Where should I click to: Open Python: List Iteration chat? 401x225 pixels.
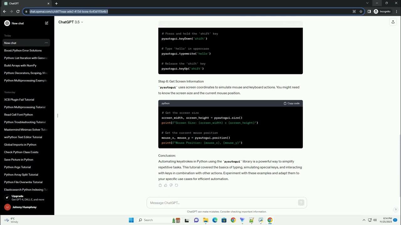pyautogui.click(x=26, y=58)
